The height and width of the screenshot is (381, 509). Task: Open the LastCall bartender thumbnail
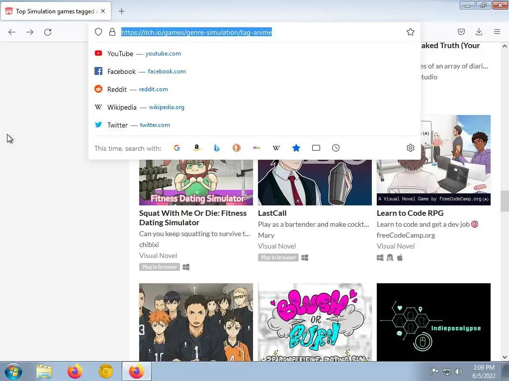tap(315, 183)
